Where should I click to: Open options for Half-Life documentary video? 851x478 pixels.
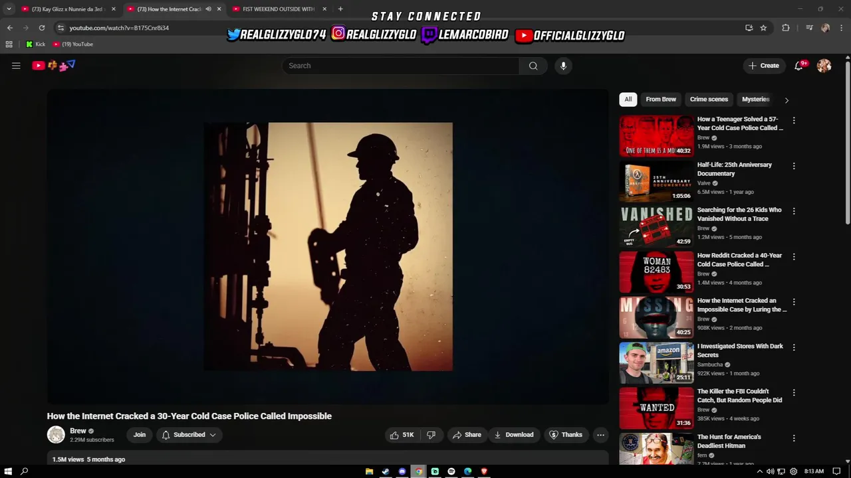tap(793, 166)
